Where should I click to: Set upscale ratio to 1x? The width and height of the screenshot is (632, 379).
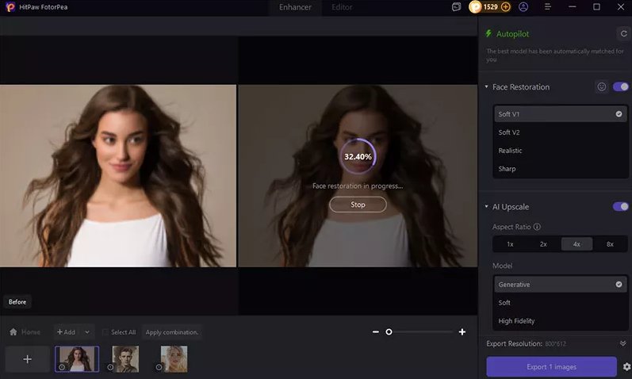(x=510, y=244)
